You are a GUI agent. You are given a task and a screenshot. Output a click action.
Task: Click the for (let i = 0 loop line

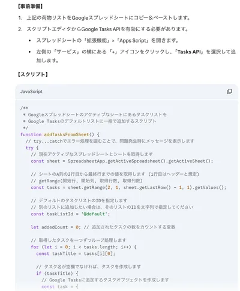(83, 247)
